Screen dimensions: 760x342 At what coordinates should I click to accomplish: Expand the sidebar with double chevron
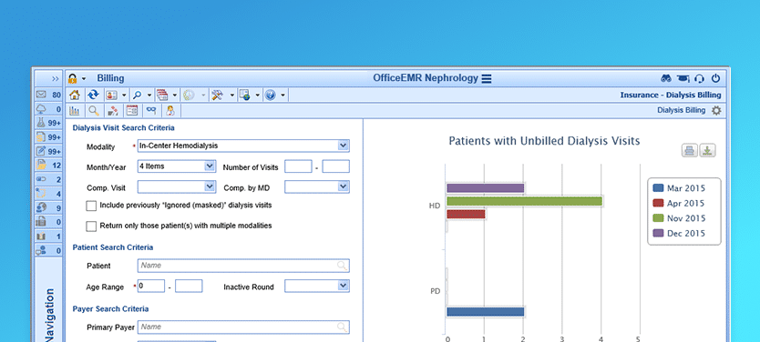tap(56, 78)
